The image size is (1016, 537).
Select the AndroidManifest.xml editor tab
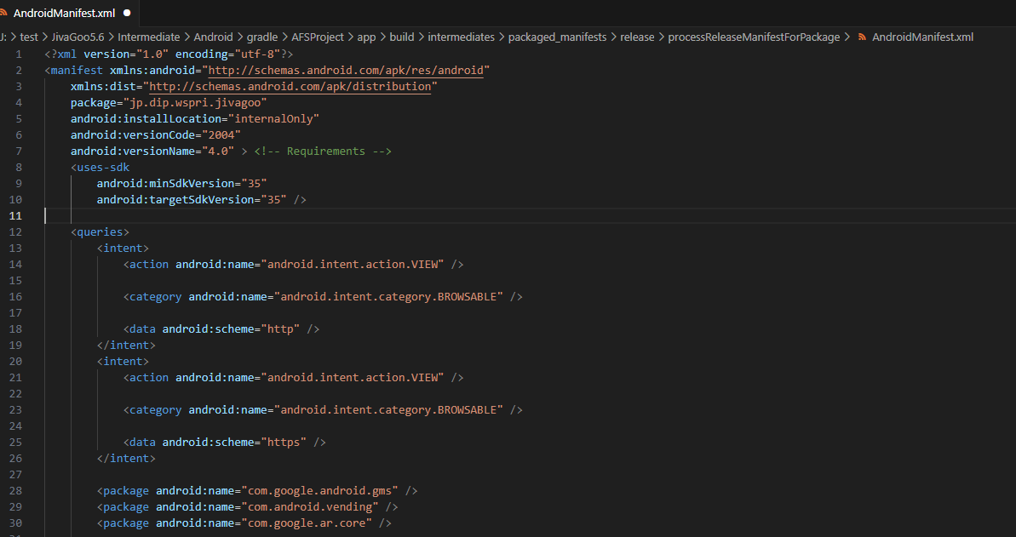(64, 13)
